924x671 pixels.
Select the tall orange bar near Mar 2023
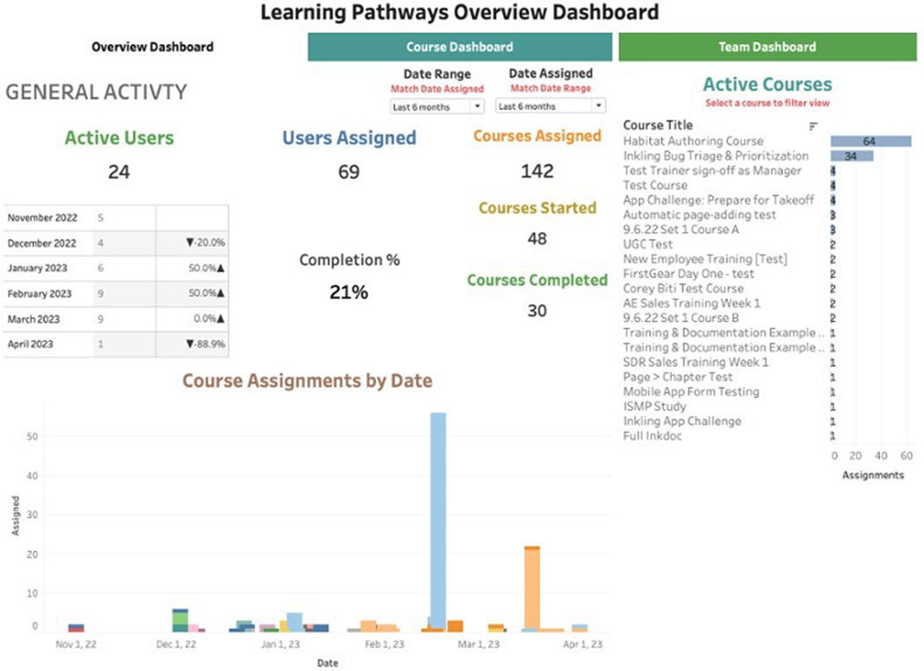[531, 588]
